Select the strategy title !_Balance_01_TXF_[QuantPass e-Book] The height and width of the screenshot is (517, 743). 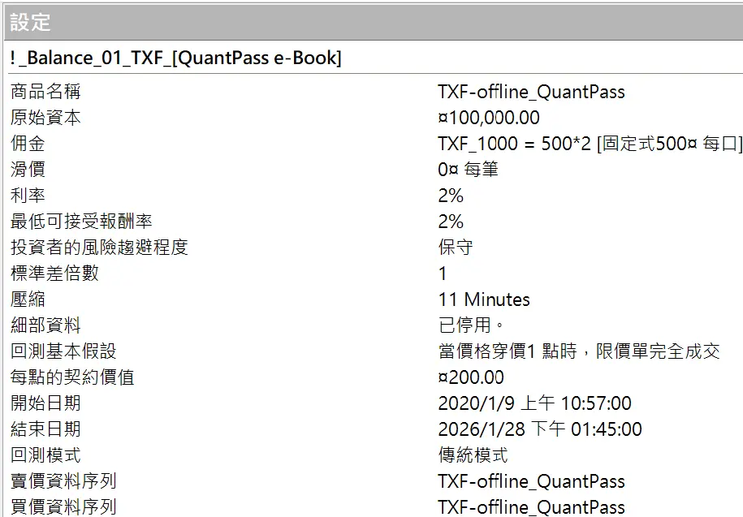171,58
